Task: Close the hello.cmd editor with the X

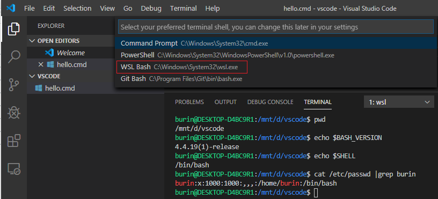Action: (41, 65)
